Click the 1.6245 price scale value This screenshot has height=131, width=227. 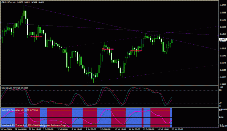point(223,56)
